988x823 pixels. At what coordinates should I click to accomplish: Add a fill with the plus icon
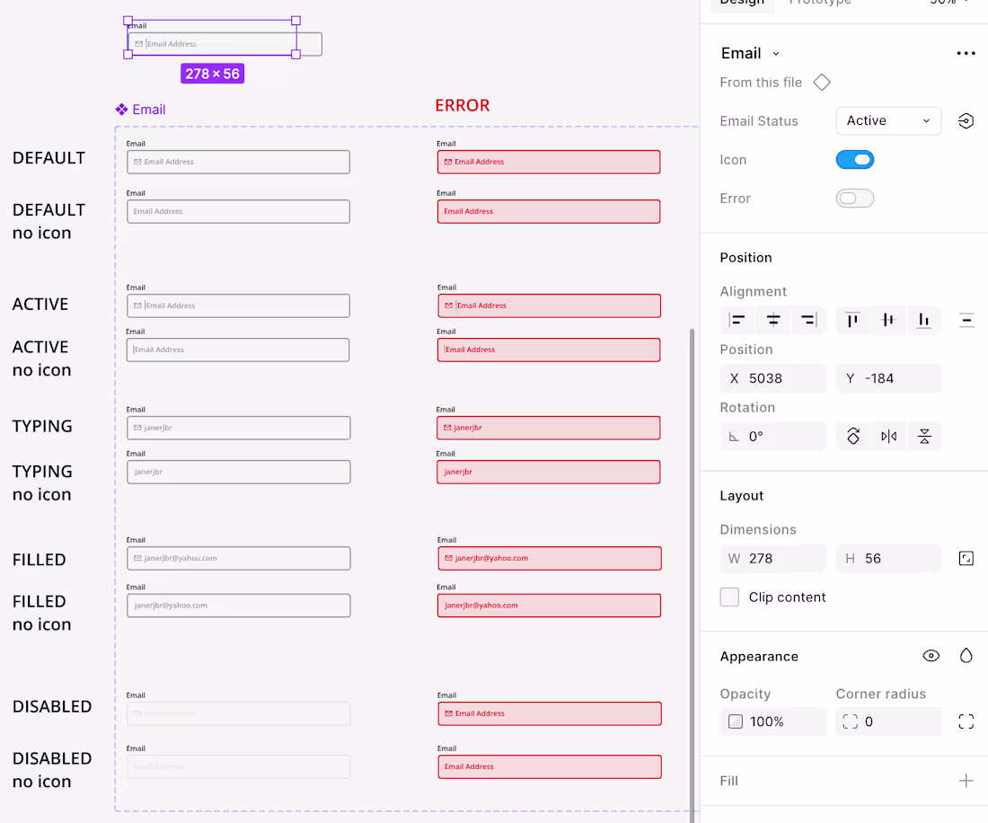pos(966,781)
